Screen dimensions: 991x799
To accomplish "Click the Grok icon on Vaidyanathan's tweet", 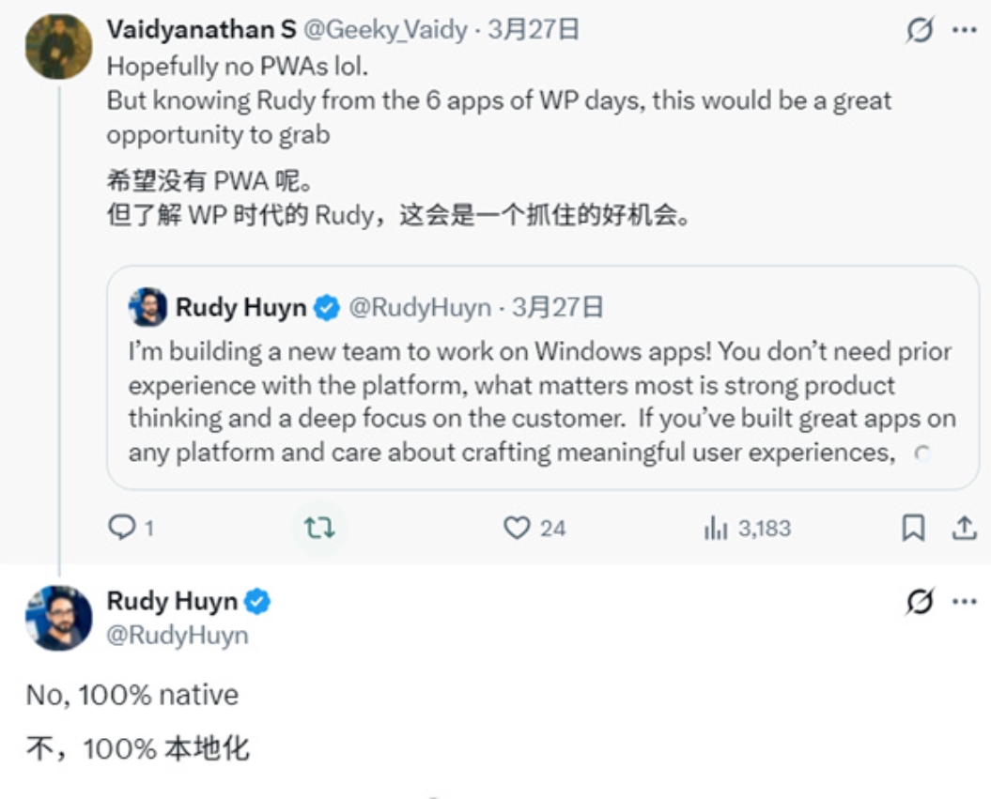I will coord(921,30).
